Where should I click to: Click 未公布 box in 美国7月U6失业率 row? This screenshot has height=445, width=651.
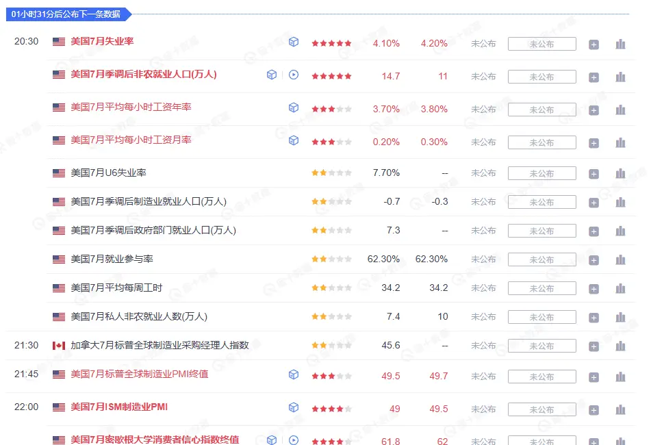(x=541, y=173)
